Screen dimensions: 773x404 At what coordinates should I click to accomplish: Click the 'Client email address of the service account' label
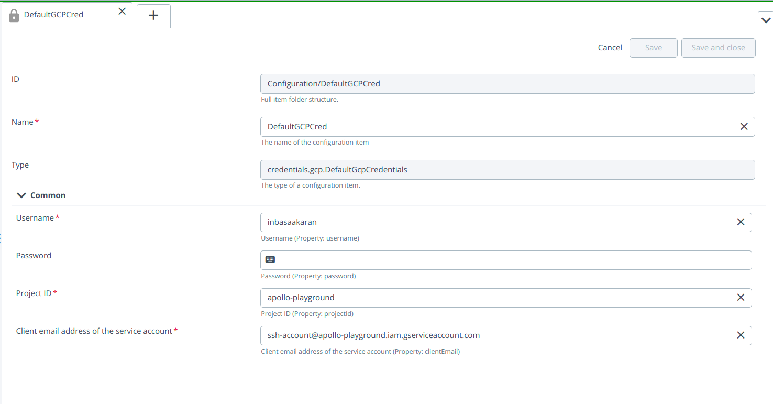click(94, 331)
